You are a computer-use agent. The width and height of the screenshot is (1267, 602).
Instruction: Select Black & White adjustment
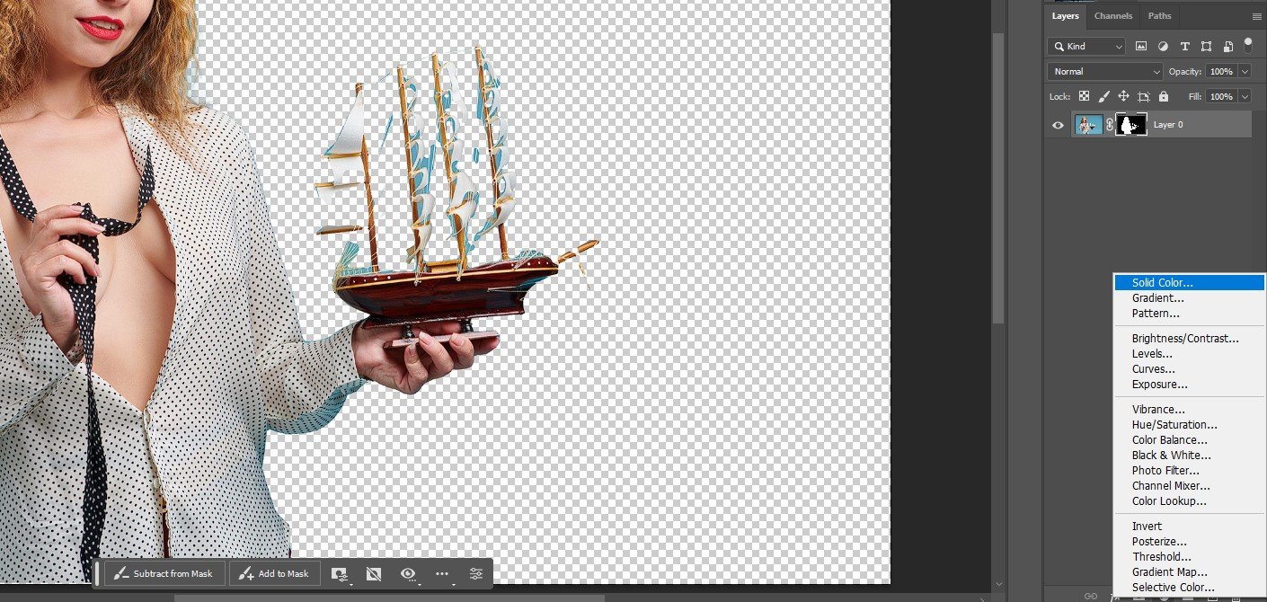(x=1189, y=456)
